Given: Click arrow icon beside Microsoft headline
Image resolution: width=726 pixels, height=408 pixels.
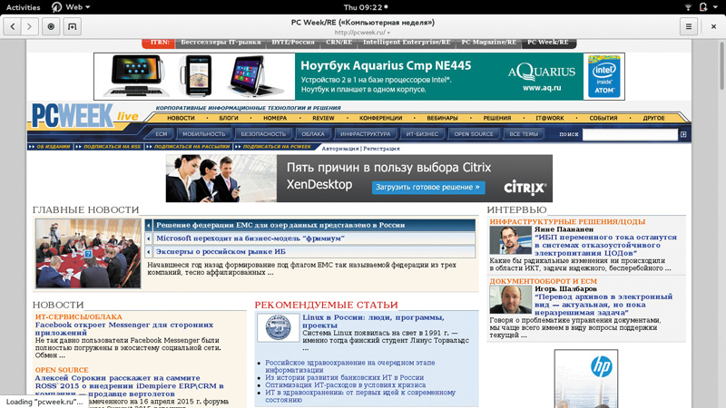Looking at the screenshot, I should [x=149, y=238].
